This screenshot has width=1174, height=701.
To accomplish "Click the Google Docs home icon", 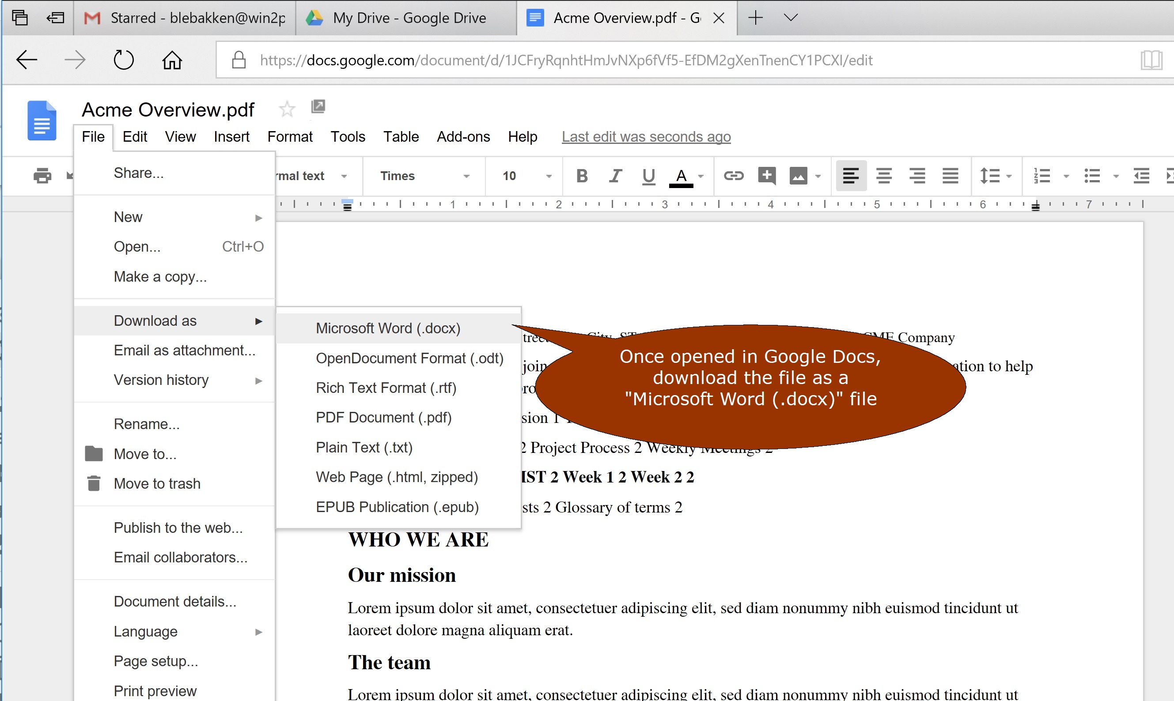I will coord(42,121).
